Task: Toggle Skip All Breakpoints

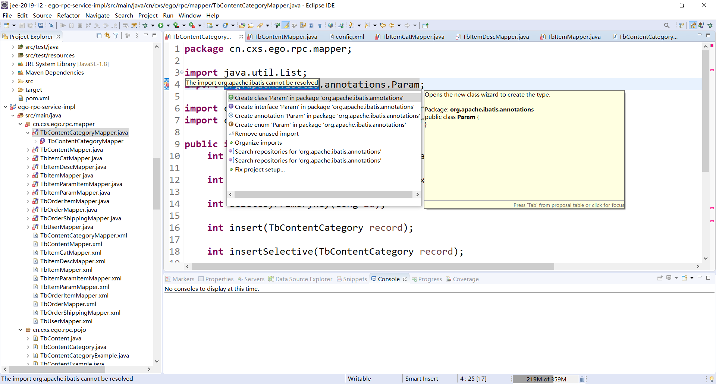Action: pos(51,25)
